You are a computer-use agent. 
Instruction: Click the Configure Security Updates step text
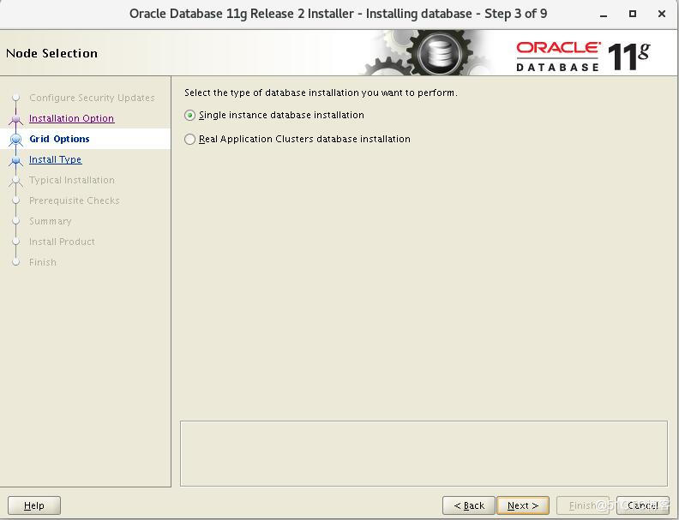click(92, 98)
